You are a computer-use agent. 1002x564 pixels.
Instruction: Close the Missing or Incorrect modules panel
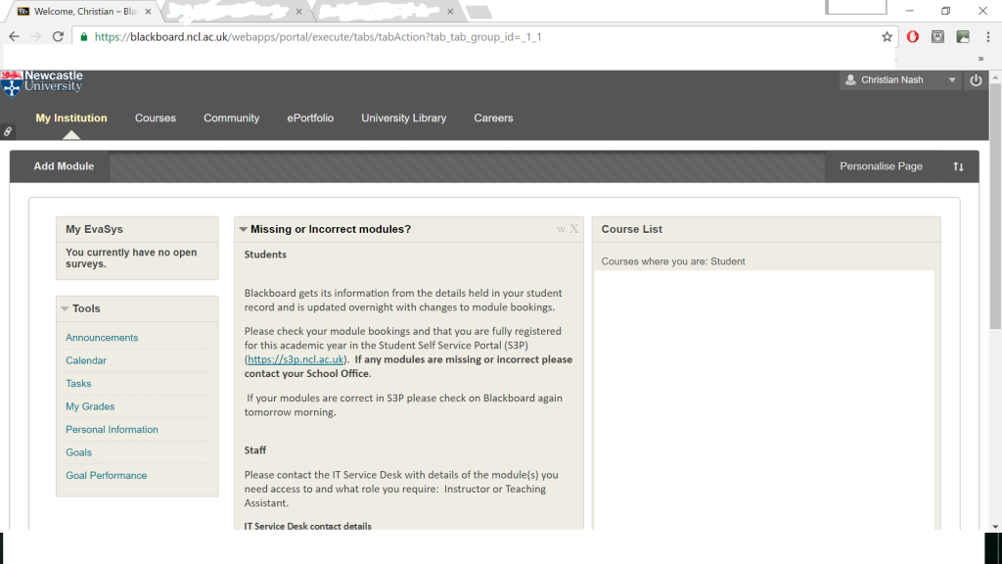[x=574, y=229]
